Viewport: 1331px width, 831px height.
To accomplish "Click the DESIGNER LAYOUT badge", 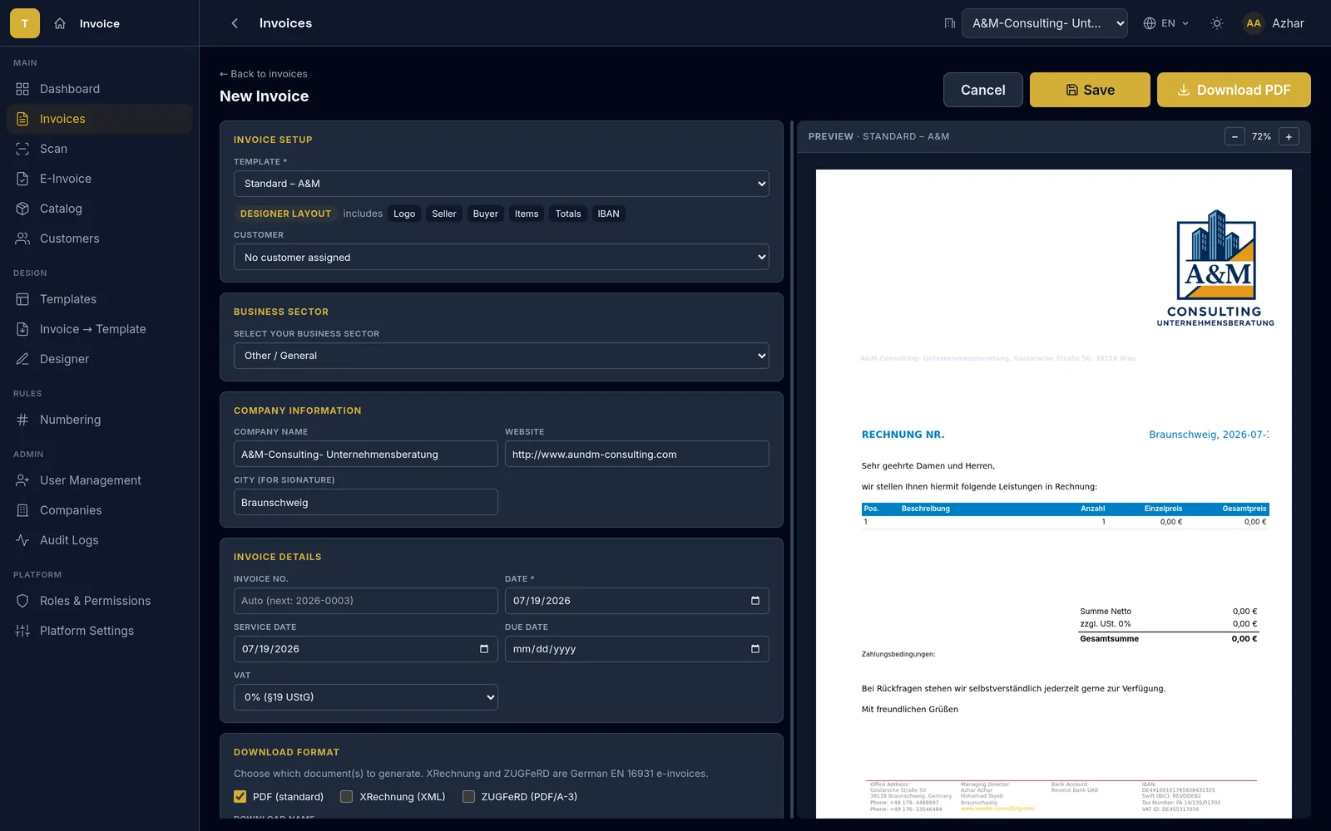I will pos(285,214).
